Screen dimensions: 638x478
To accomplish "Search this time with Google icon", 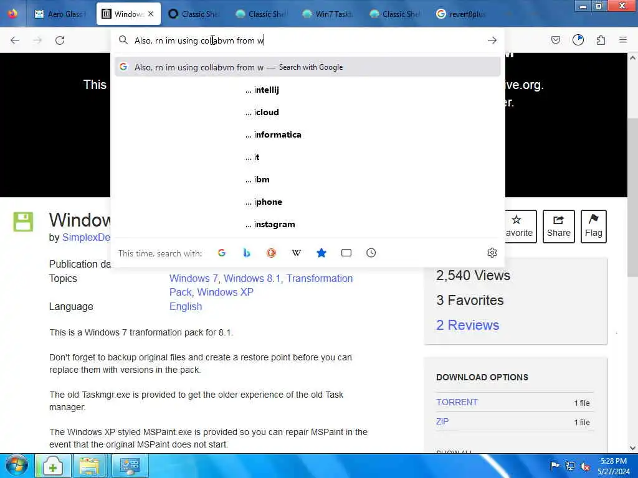I will click(x=222, y=253).
